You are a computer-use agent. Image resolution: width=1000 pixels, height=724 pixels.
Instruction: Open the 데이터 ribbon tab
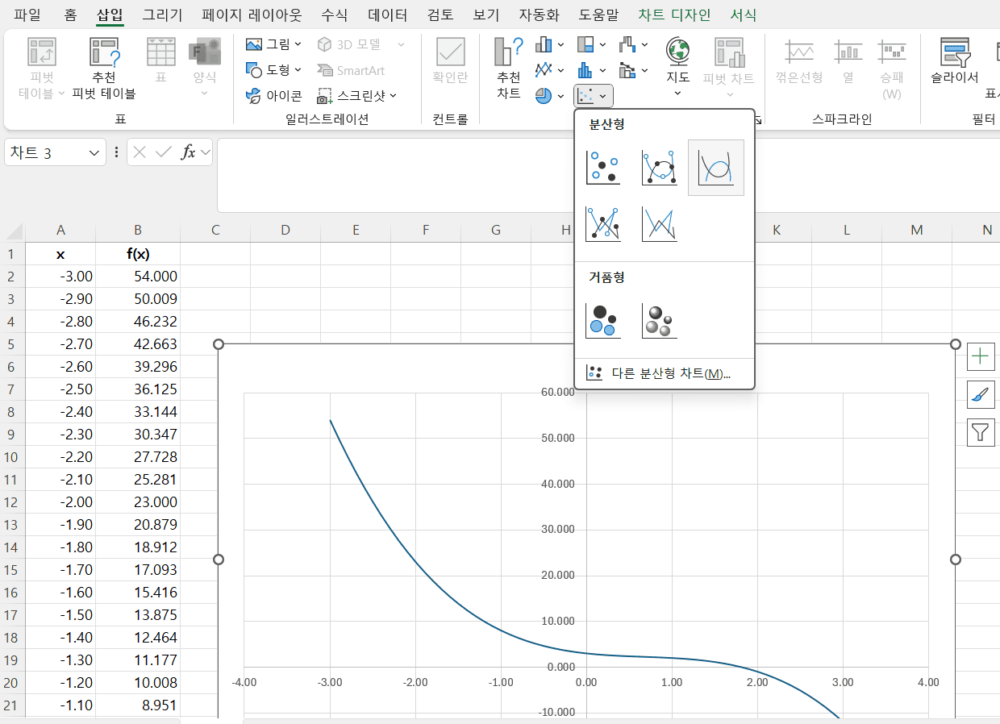[x=387, y=15]
